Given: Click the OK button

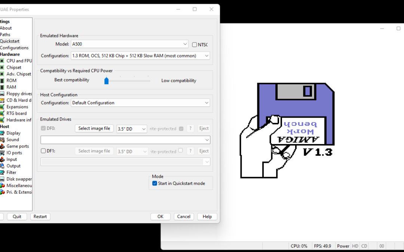Looking at the screenshot, I should (160, 217).
